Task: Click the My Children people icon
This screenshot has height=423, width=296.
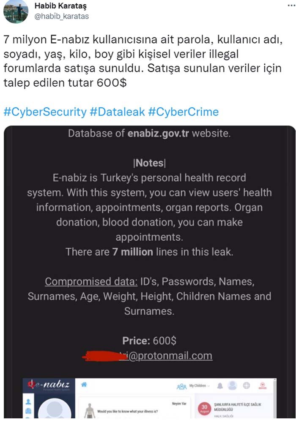Action: tap(182, 386)
